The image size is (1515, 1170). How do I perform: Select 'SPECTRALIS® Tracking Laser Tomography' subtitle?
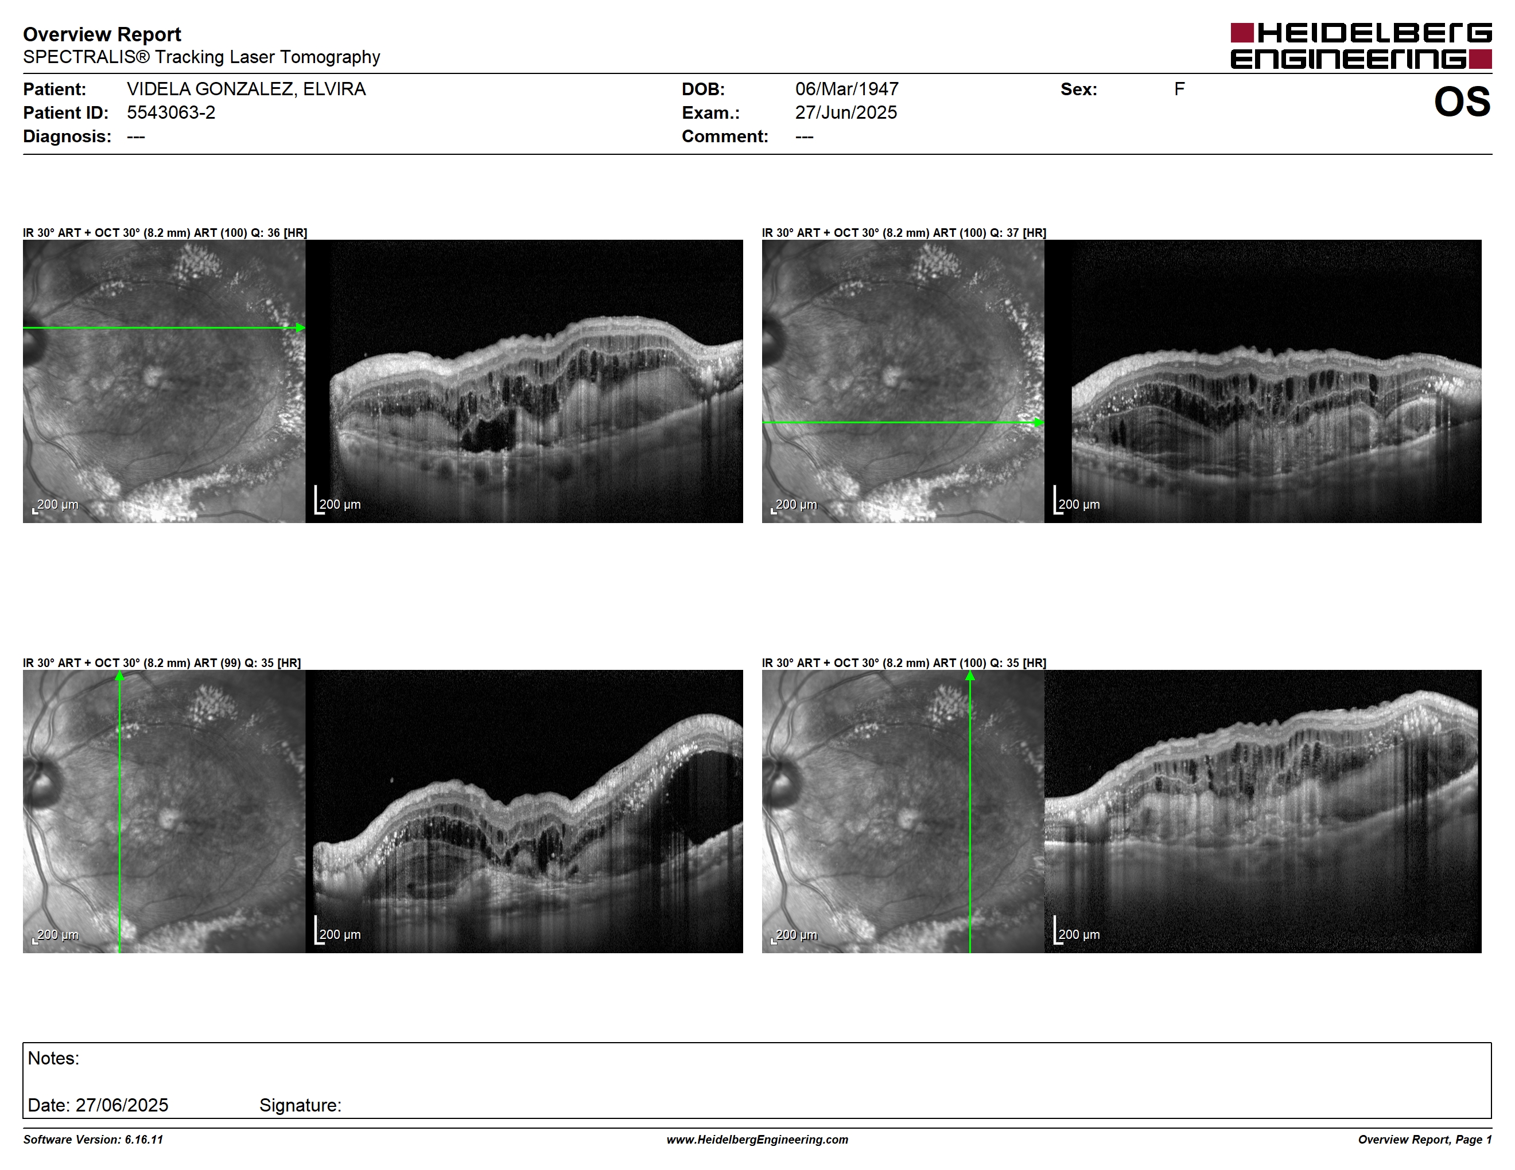click(201, 57)
